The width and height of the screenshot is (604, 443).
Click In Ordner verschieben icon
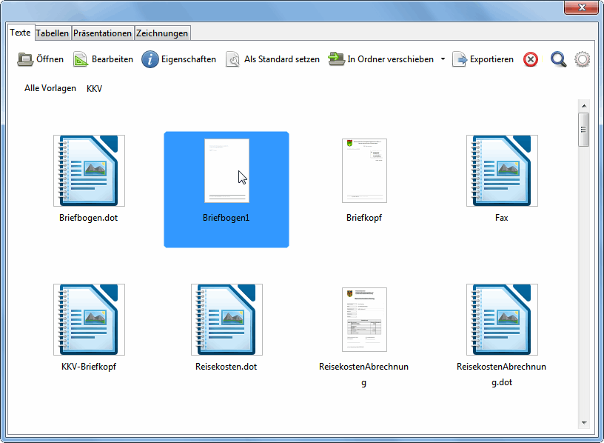(x=337, y=59)
